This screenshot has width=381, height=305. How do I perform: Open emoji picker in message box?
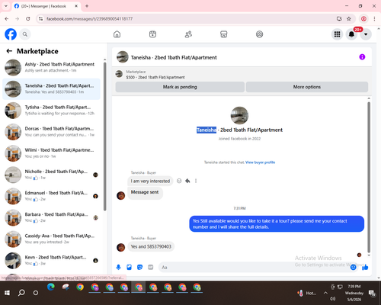353,267
